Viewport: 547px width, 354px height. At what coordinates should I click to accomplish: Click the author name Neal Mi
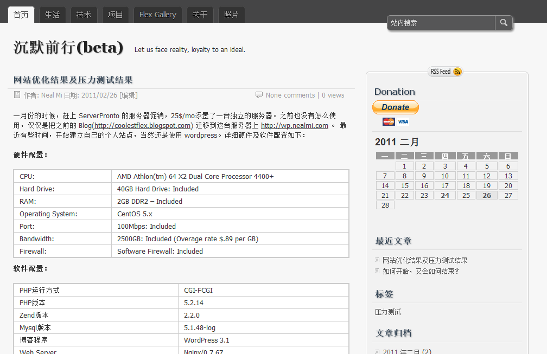52,95
